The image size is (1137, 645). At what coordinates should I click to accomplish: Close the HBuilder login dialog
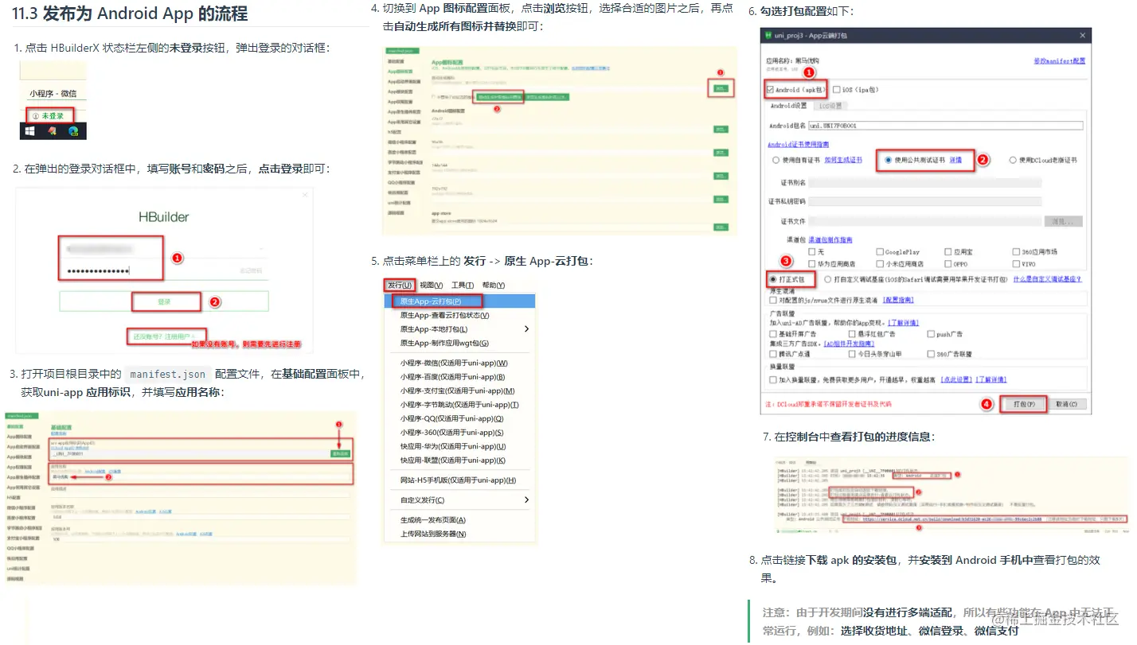304,195
